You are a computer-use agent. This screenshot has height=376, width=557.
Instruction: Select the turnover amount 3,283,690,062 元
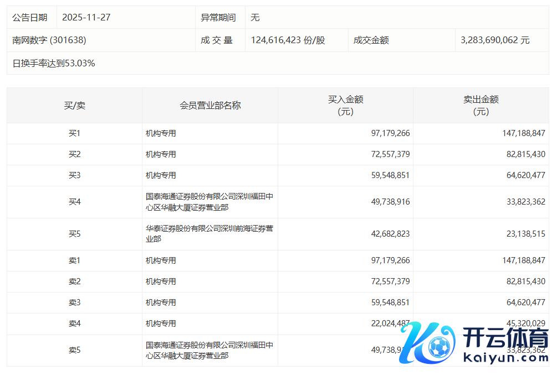coord(495,40)
